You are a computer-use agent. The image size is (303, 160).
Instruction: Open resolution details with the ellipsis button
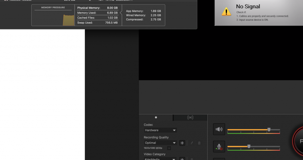[169, 148]
